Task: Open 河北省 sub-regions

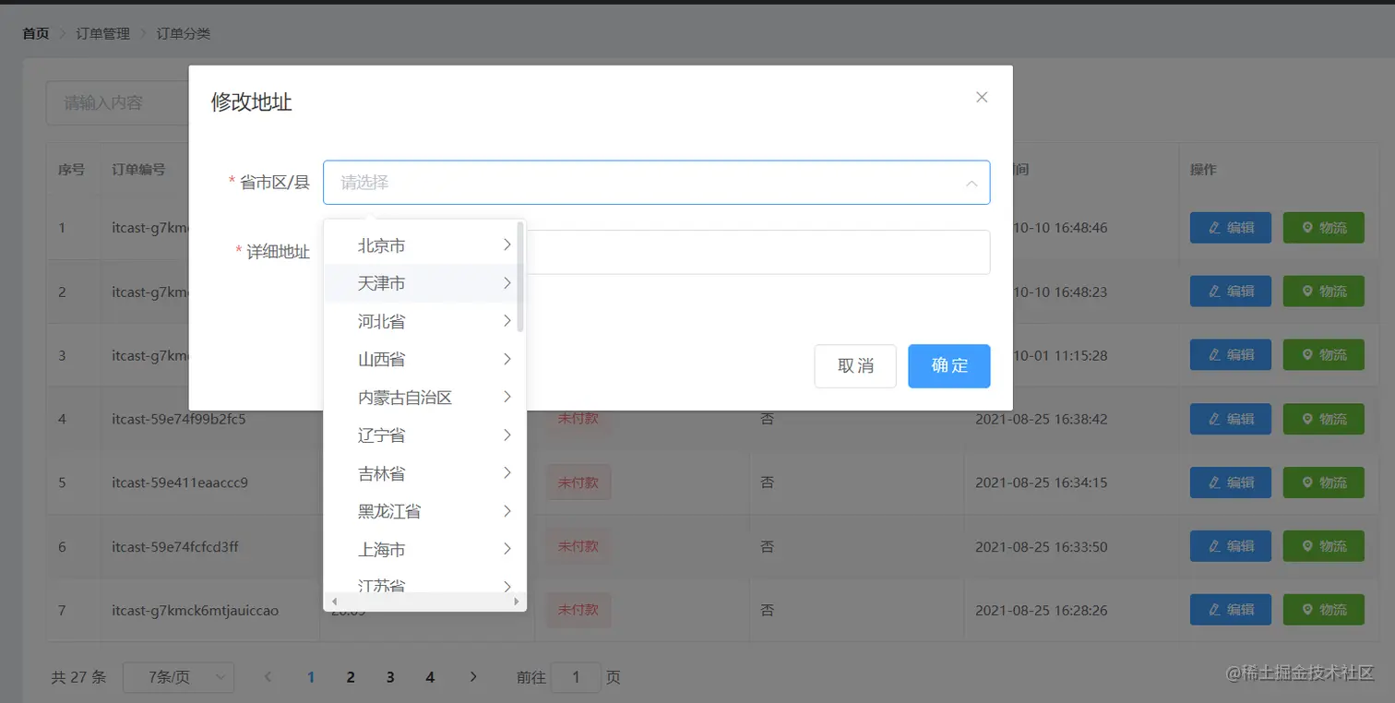Action: [424, 321]
